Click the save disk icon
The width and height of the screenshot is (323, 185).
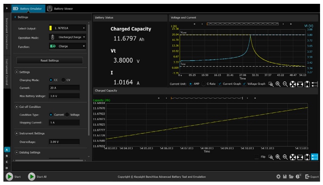[285, 177]
